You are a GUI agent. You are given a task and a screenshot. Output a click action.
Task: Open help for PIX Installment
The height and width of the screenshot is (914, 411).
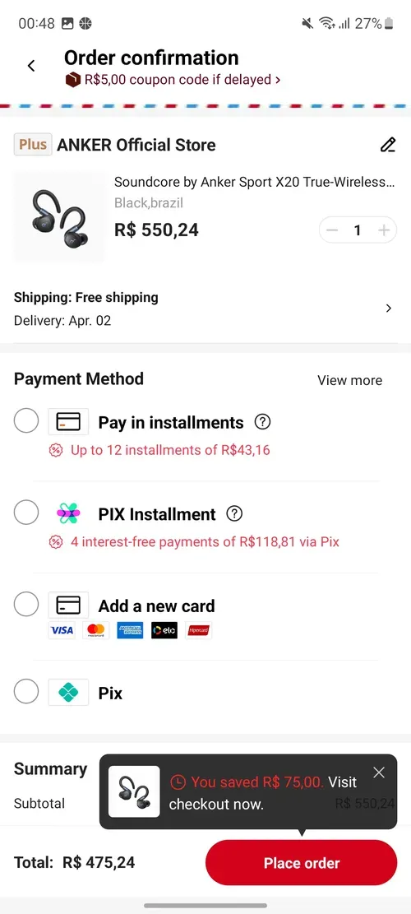234,513
